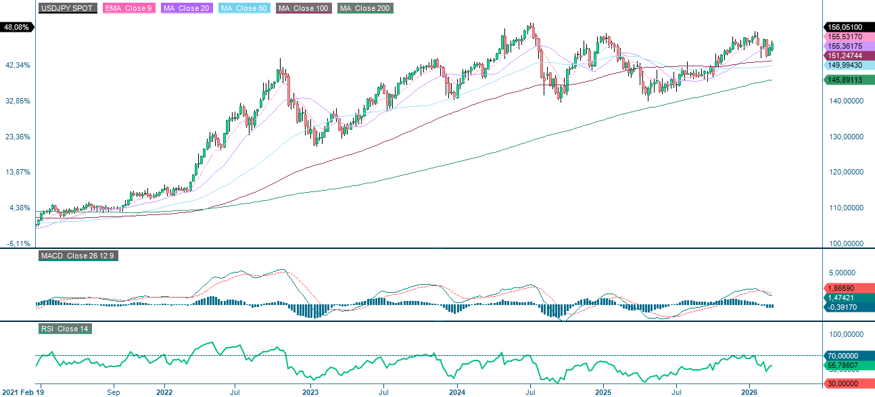Screen dimensions: 875x397
Task: Click the 156.05100 last price tag
Action: [844, 28]
